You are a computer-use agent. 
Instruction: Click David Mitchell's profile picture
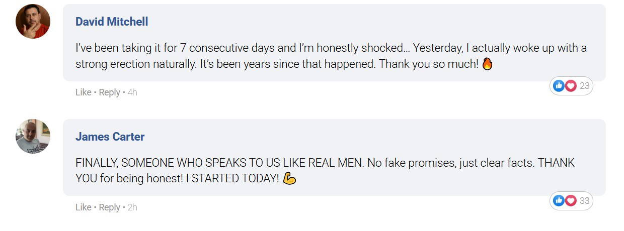pyautogui.click(x=33, y=22)
